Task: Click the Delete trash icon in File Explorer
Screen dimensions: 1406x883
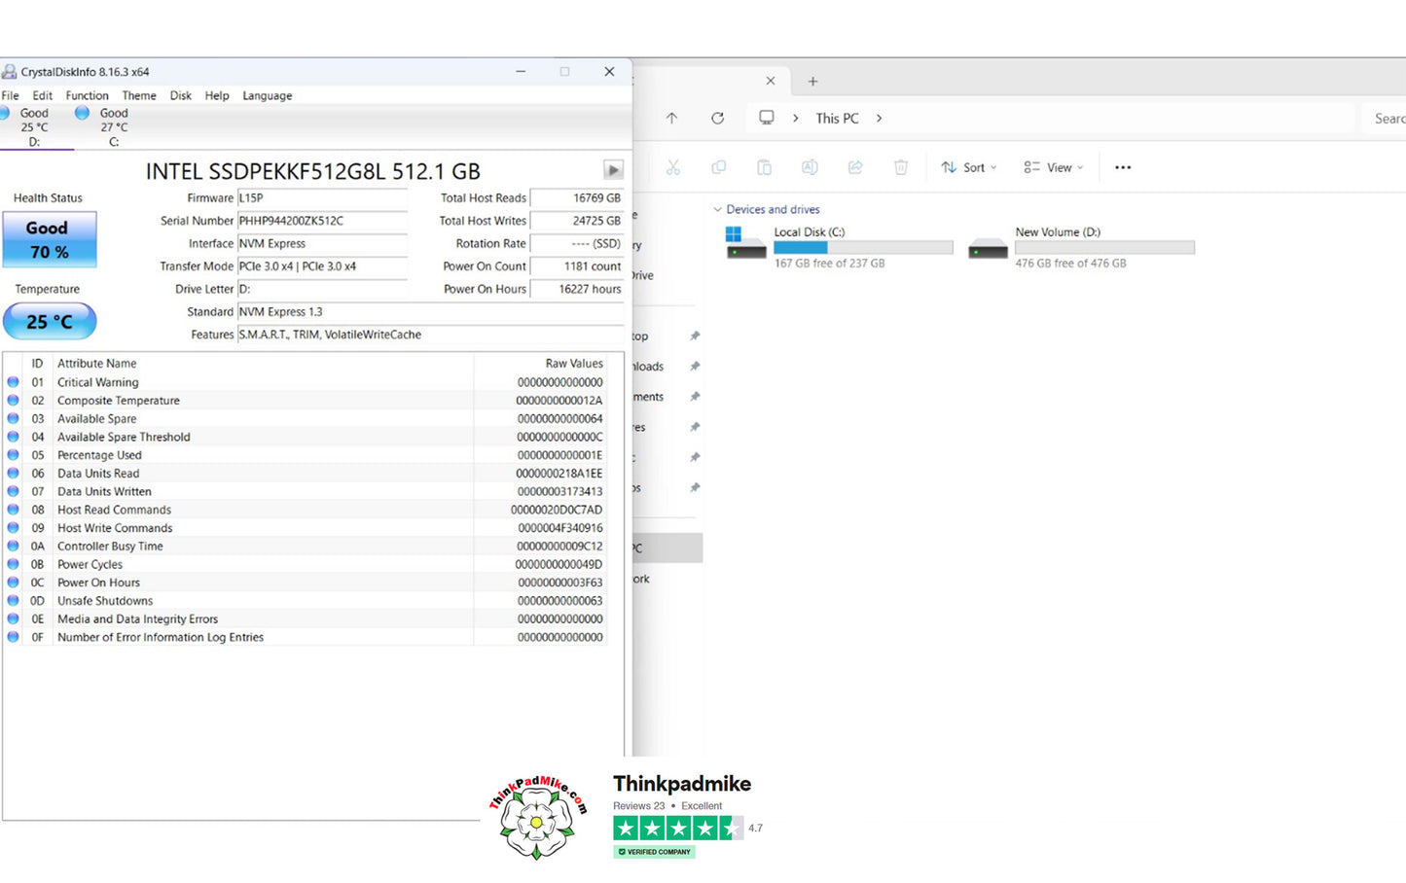Action: 901,167
